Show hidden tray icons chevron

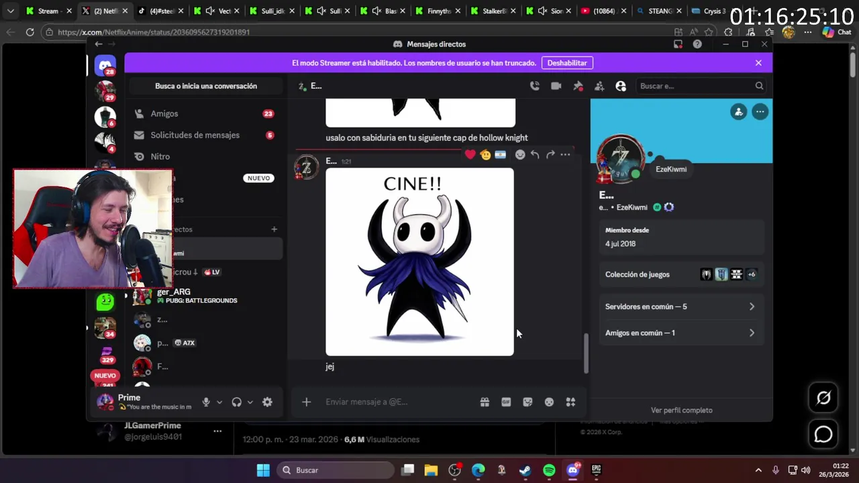tap(758, 470)
